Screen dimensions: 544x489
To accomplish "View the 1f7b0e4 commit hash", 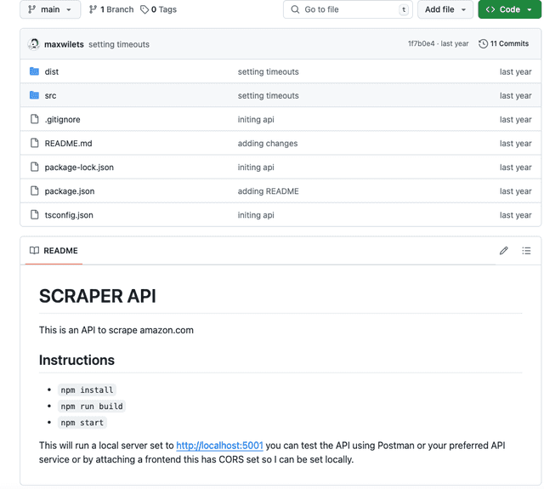I will click(x=422, y=44).
